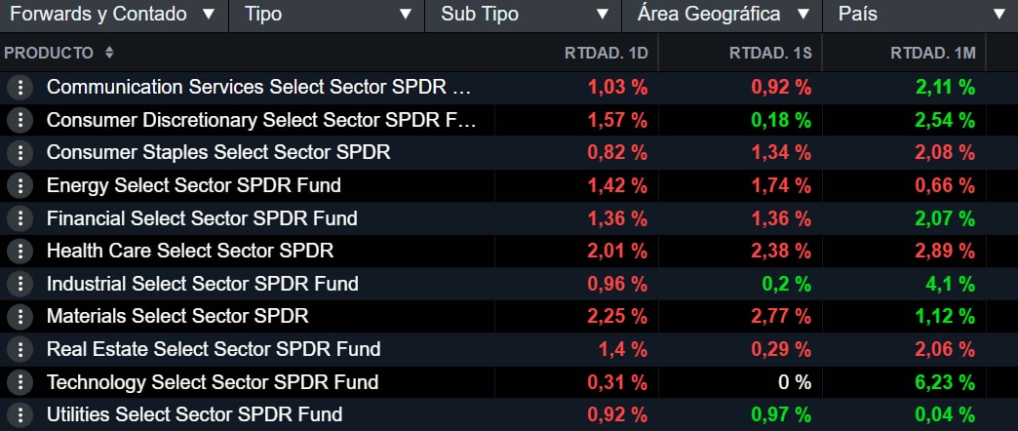Click 0 % weekly return of Technology
Image resolution: width=1018 pixels, height=431 pixels.
click(796, 381)
